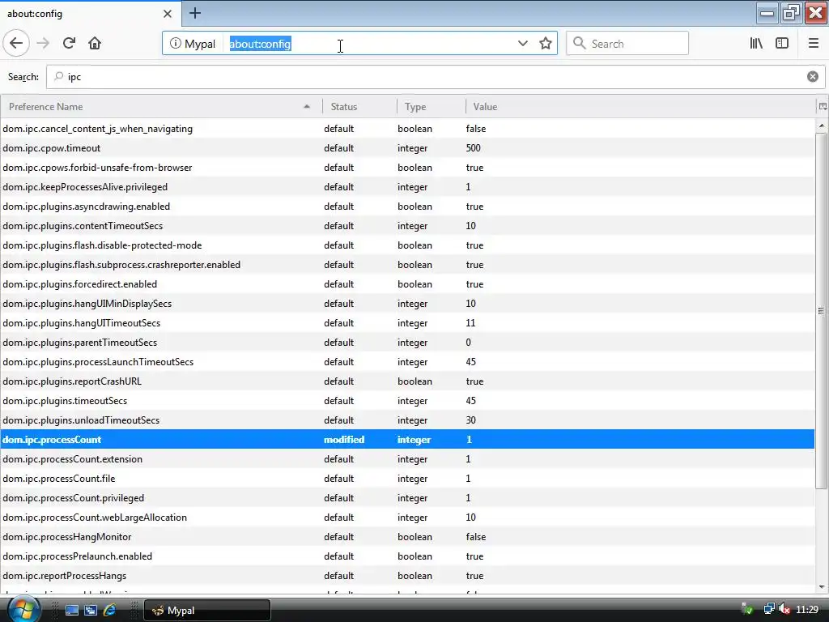Screen dimensions: 829x622
Task: Open column picker icon at table corner
Action: click(823, 106)
